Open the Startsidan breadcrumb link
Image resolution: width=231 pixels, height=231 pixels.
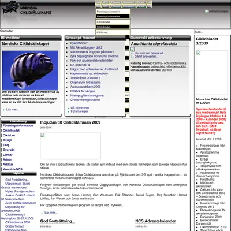pos(7,31)
